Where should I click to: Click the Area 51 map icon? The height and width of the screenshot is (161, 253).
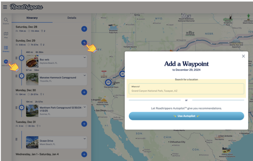pos(104,73)
